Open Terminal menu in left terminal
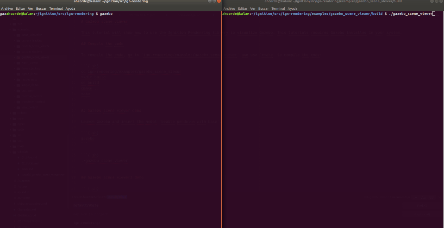444x228 pixels. 56,8
